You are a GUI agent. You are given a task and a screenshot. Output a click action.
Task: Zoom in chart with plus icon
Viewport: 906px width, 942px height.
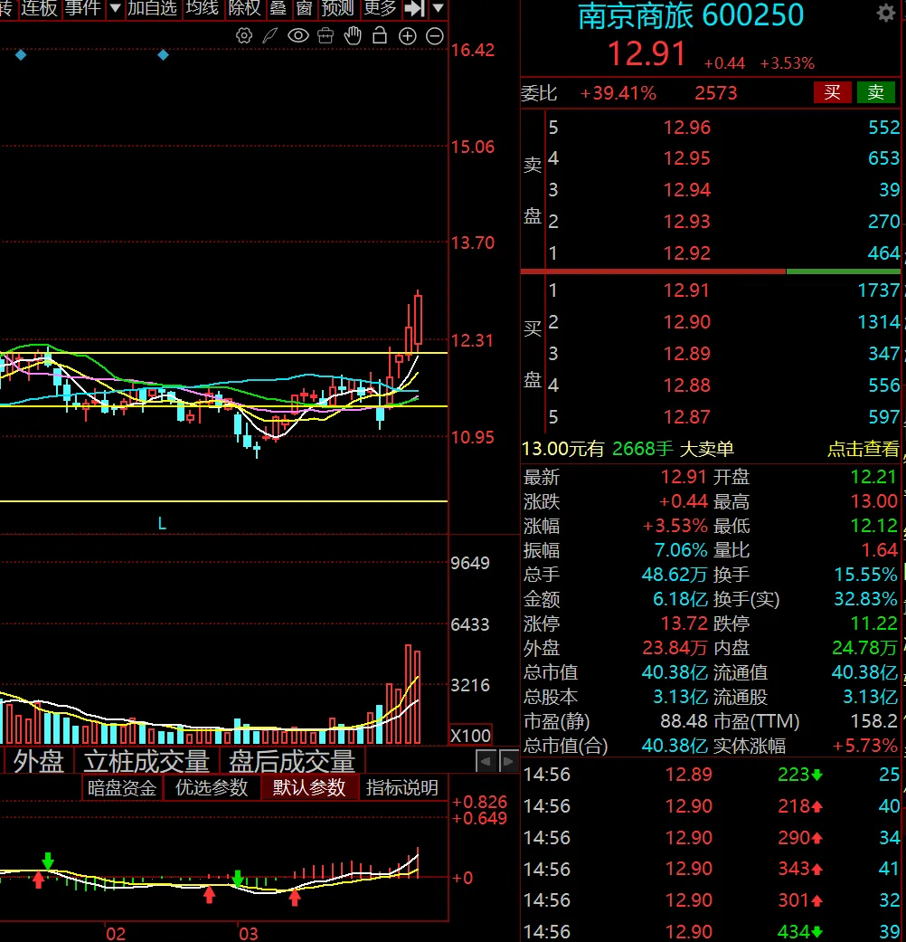point(407,36)
